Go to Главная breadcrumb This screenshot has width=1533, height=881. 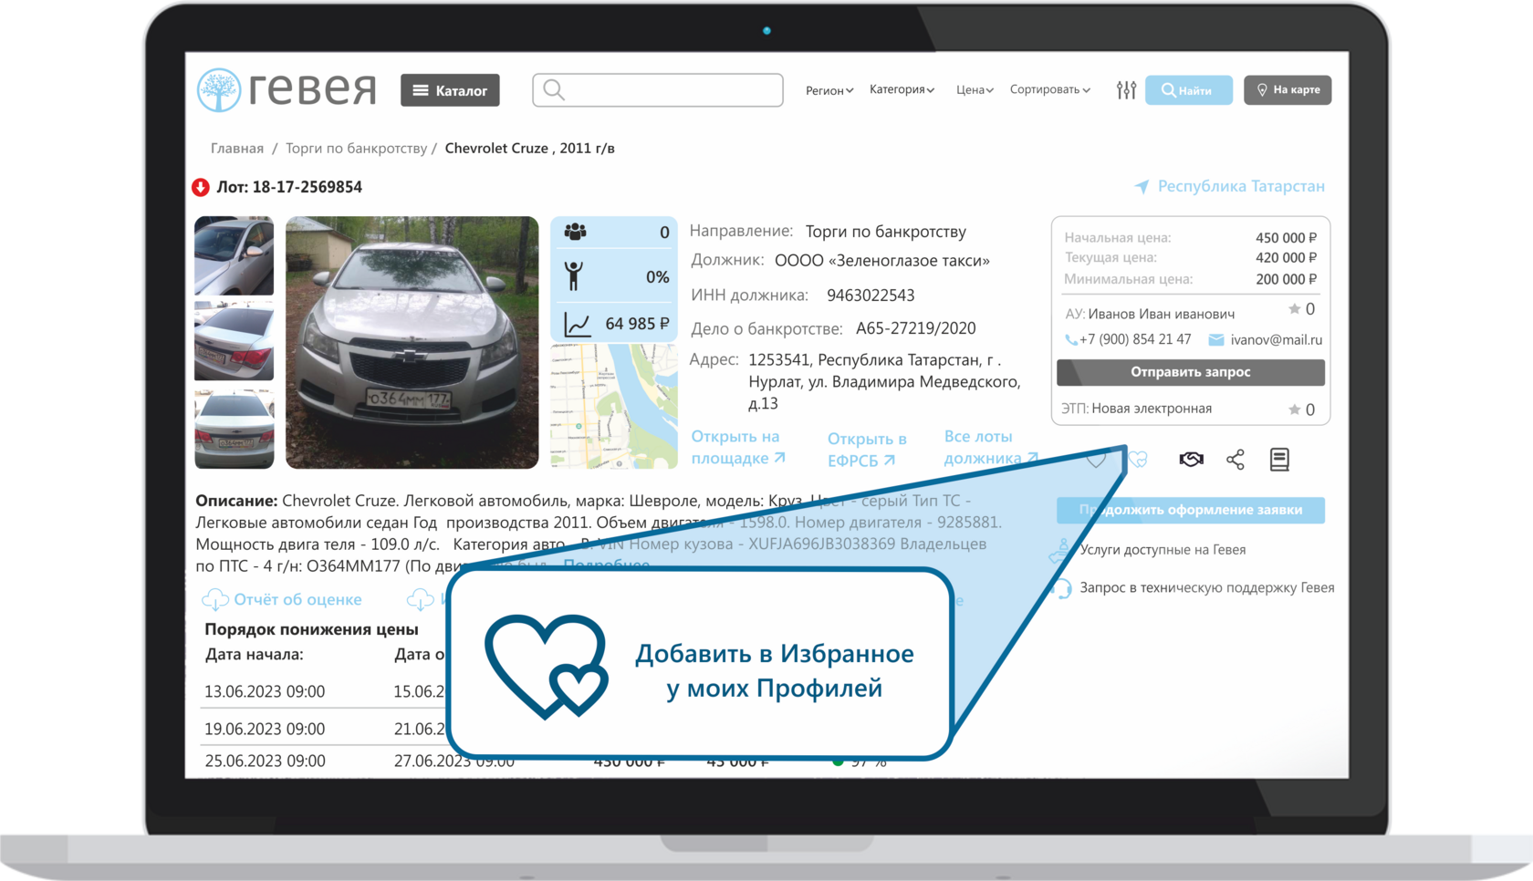pyautogui.click(x=237, y=148)
